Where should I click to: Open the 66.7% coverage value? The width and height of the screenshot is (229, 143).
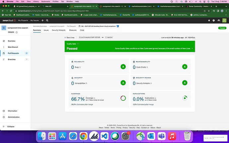(78, 99)
